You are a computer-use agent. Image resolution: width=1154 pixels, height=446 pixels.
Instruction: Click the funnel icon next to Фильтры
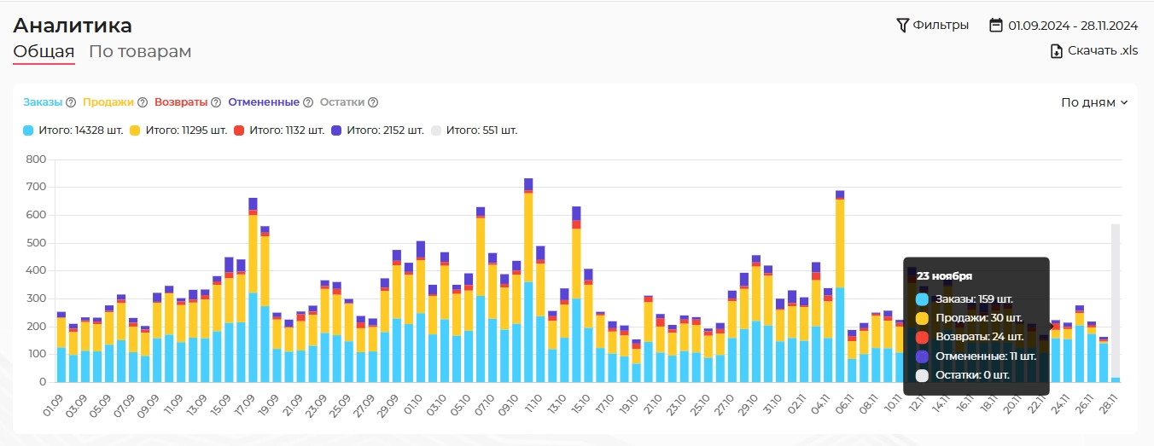[x=902, y=26]
